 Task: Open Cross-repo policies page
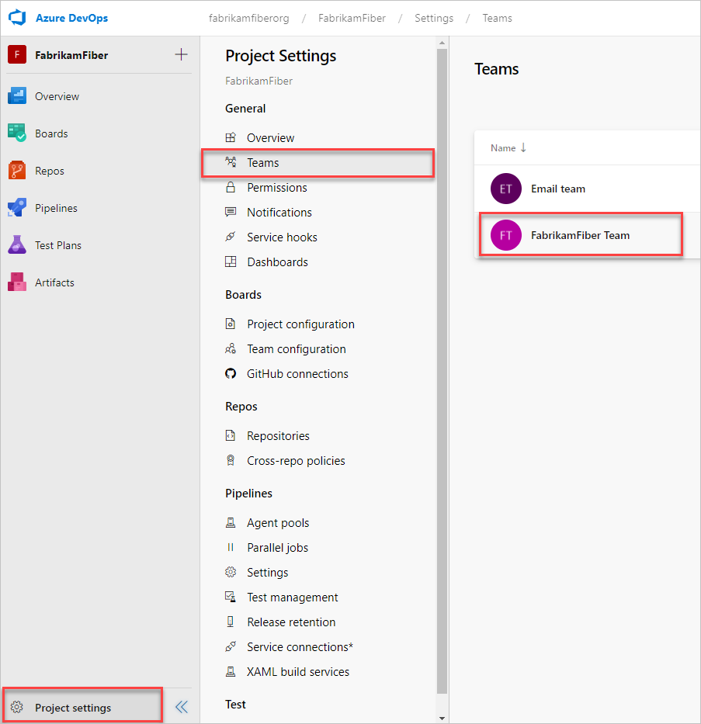tap(296, 461)
